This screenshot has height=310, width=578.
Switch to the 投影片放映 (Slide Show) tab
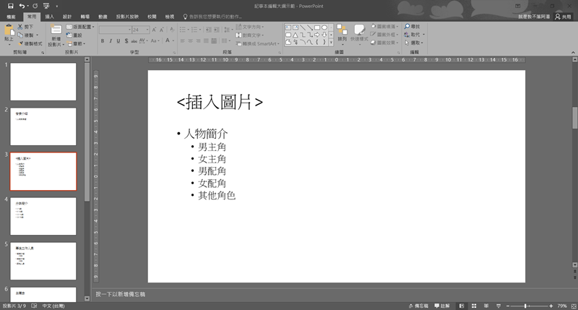(127, 17)
